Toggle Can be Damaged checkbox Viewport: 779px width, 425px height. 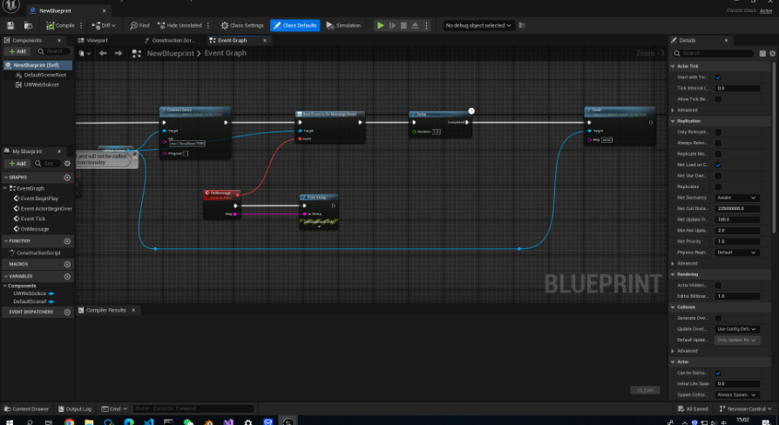[718, 373]
